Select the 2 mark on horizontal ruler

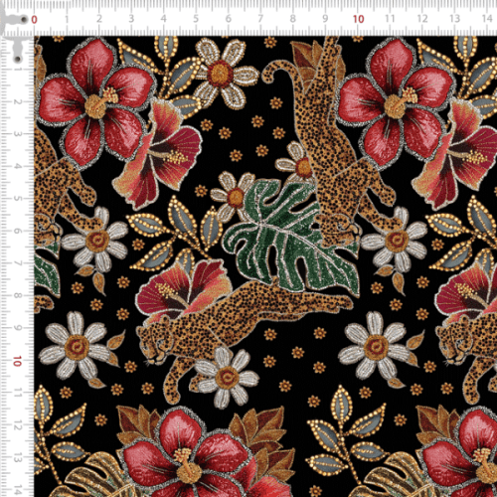(98, 19)
